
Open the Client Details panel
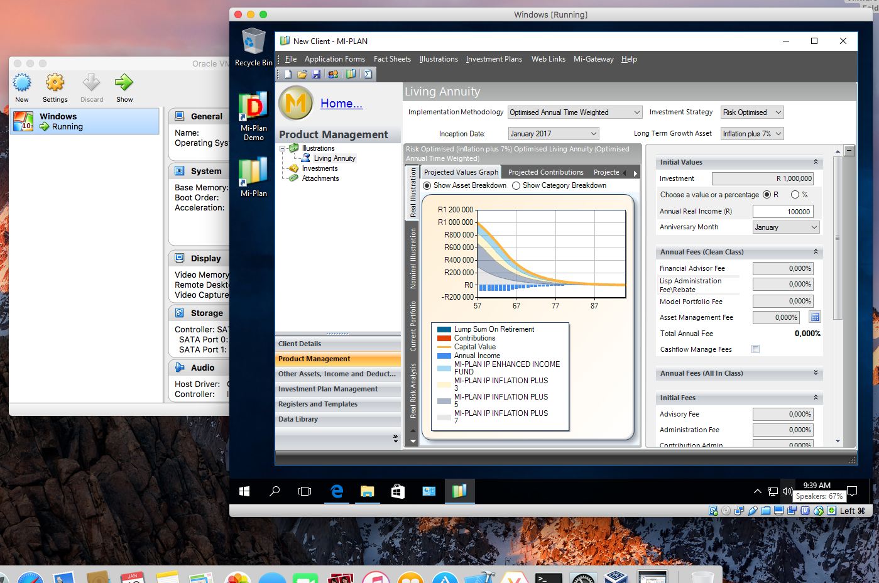(338, 344)
